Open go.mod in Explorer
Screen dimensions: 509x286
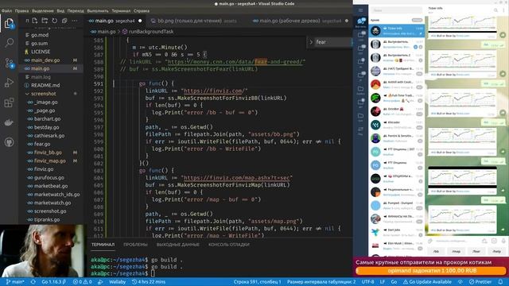pos(40,35)
